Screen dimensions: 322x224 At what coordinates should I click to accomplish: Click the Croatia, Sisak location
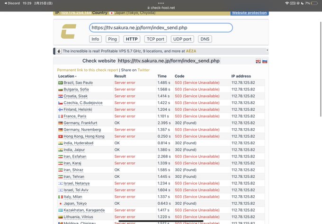[75, 96]
